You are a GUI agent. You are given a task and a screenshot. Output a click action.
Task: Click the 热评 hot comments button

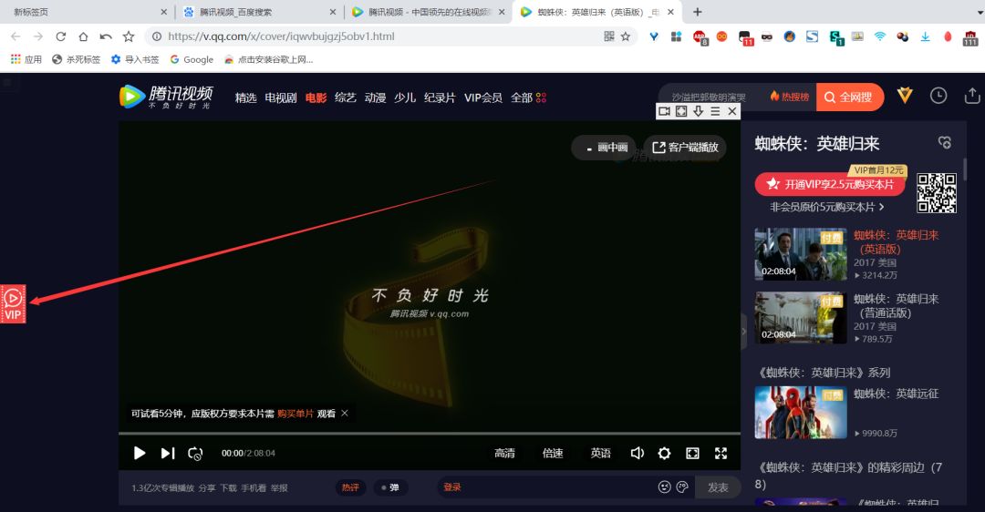click(x=350, y=487)
